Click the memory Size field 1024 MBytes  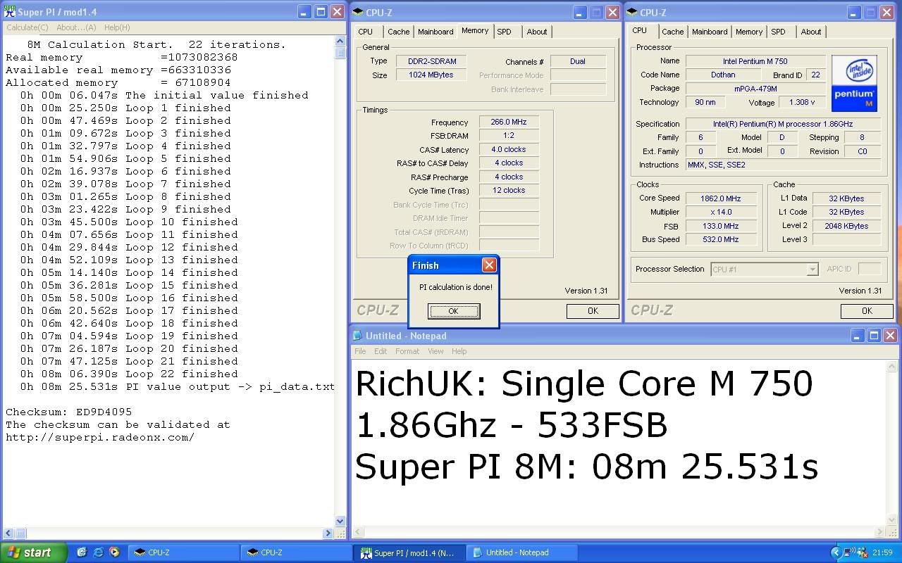click(x=431, y=75)
